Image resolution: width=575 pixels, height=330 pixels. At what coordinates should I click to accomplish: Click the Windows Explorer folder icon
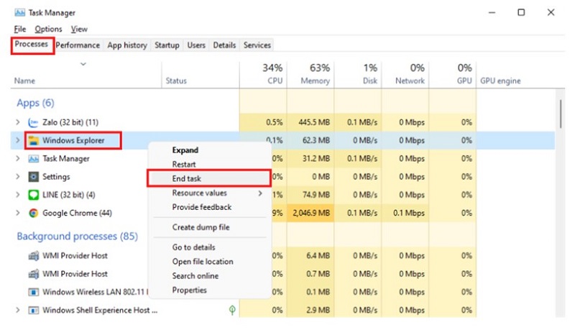click(33, 140)
